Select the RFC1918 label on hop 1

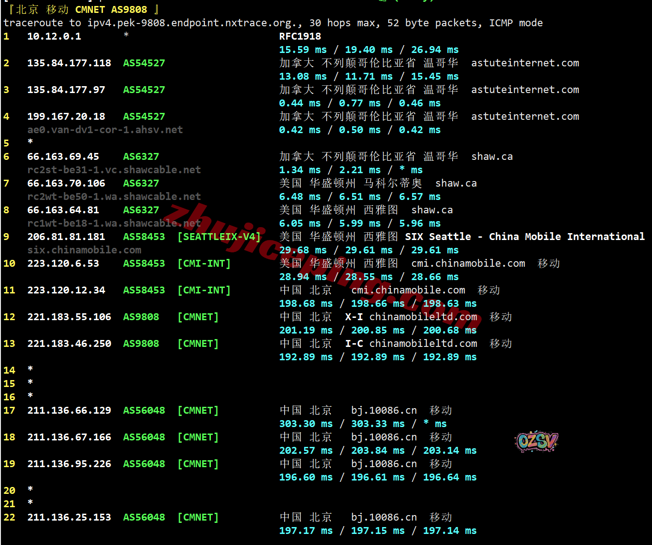coord(300,36)
